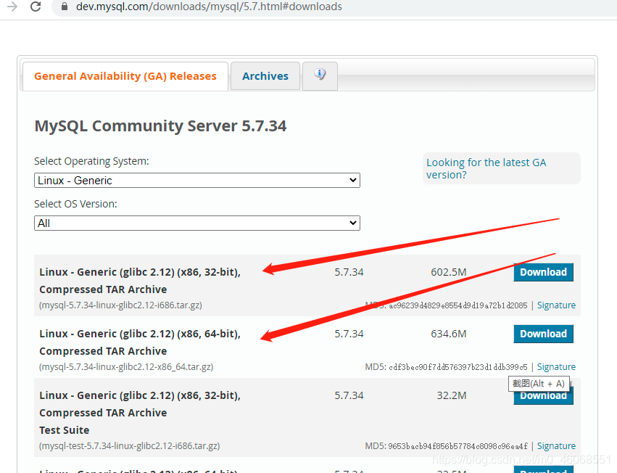The height and width of the screenshot is (473, 617).
Task: Download the 634.6M 64-bit TAR archive
Action: 543,334
